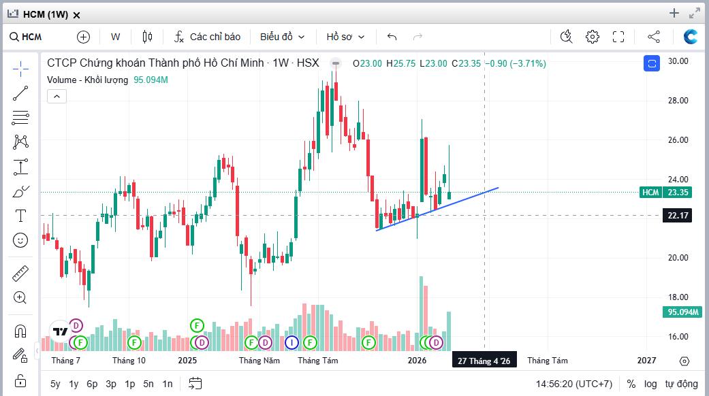Select the trend line drawing tool
This screenshot has width=709, height=396.
click(20, 93)
